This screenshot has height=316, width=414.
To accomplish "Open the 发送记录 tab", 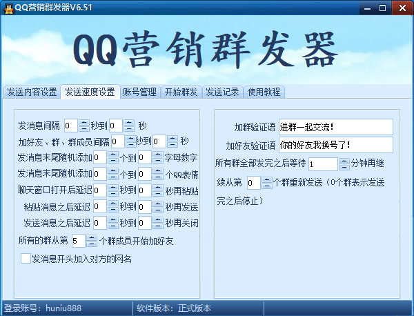I will click(222, 92).
